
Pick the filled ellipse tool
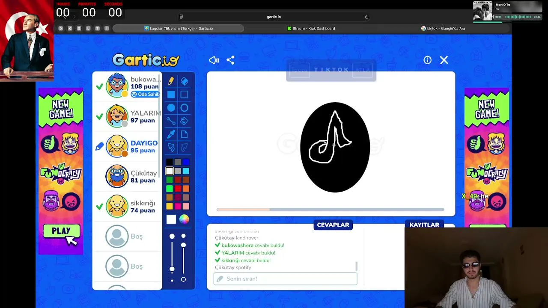click(171, 108)
